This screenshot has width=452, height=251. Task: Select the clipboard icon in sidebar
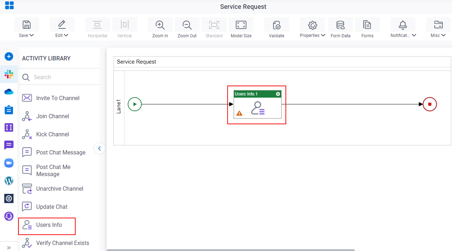[9, 110]
